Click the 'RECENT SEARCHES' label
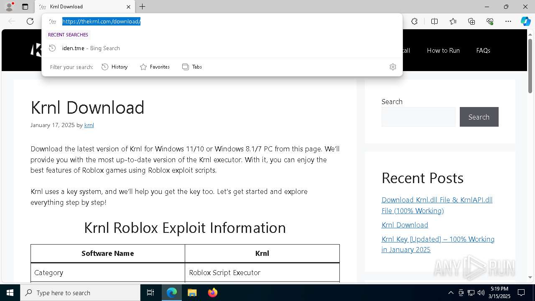535x301 pixels. coord(68,35)
